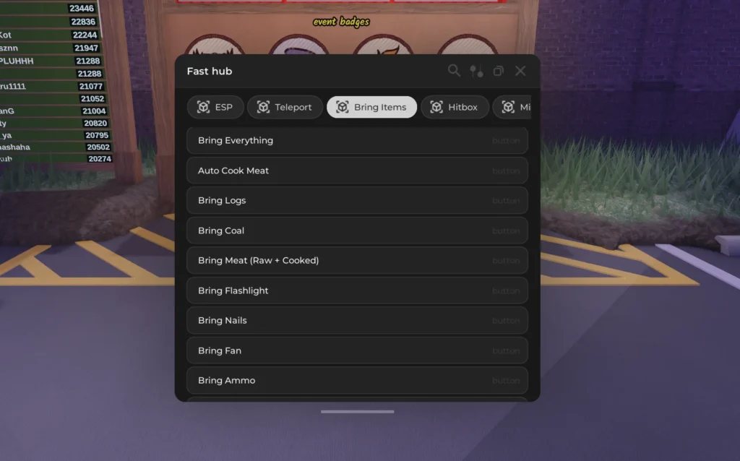Activate Auto Cook Meat

(x=357, y=171)
